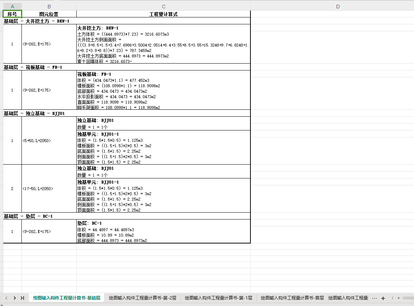The height and width of the screenshot is (306, 414).
Task: Go to the previous sheet tab arrow
Action: coord(6,298)
